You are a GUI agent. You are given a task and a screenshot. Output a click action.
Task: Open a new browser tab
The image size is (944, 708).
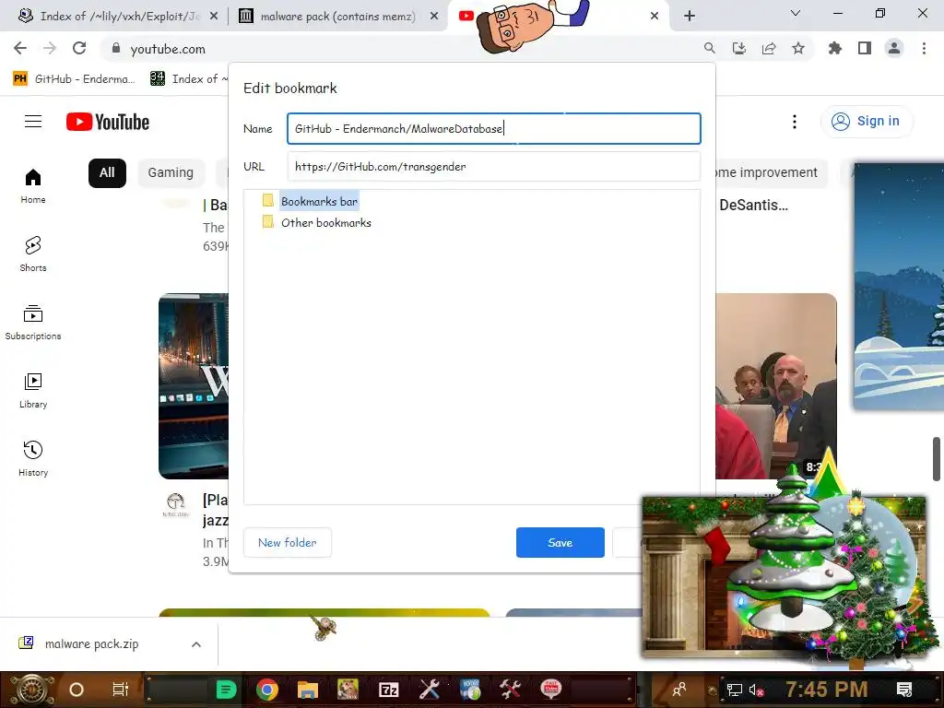(x=690, y=17)
